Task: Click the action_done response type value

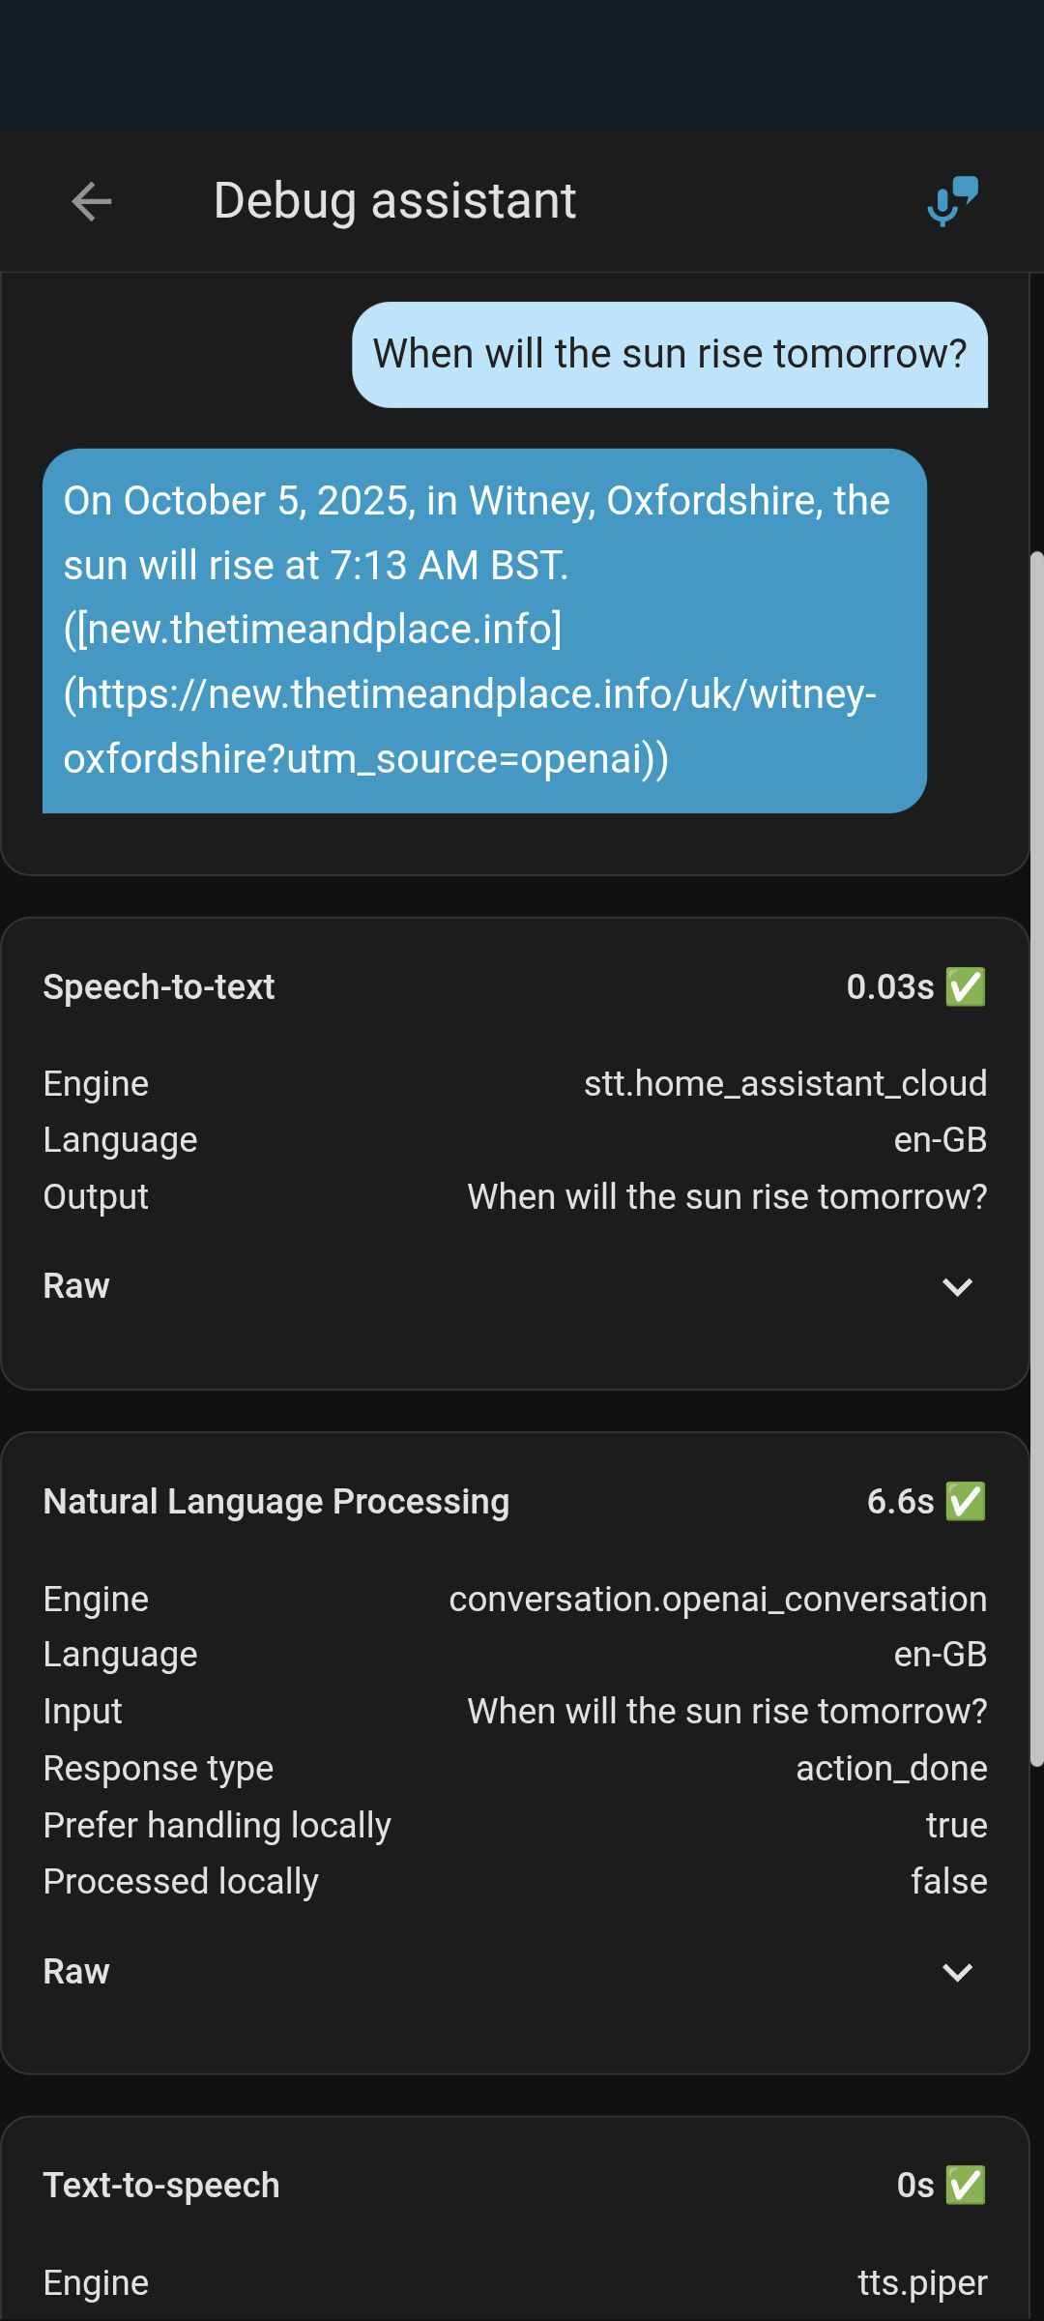Action: [x=891, y=1769]
